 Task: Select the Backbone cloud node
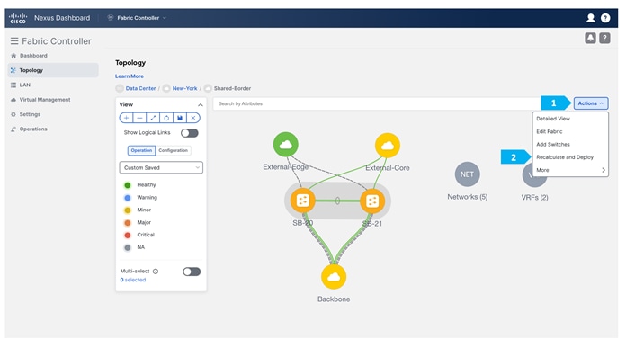334,277
